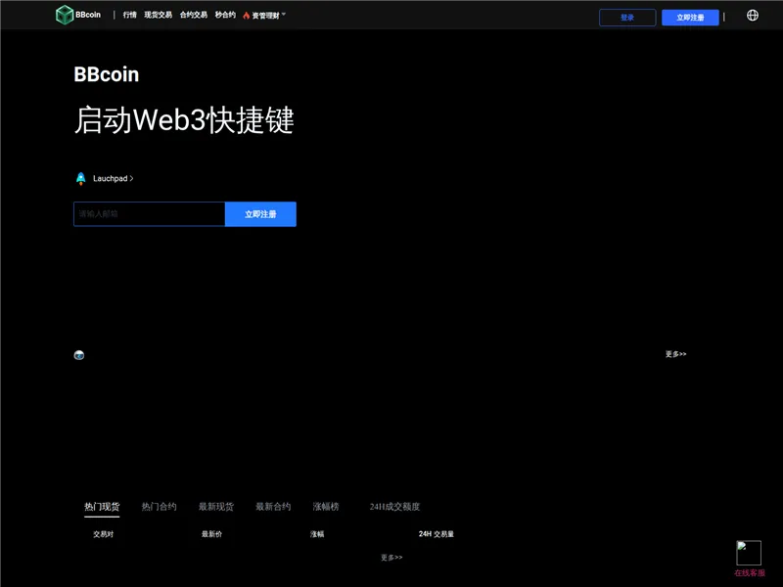Viewport: 783px width, 587px height.
Task: Show the 24H成交额度 tab
Action: point(394,507)
